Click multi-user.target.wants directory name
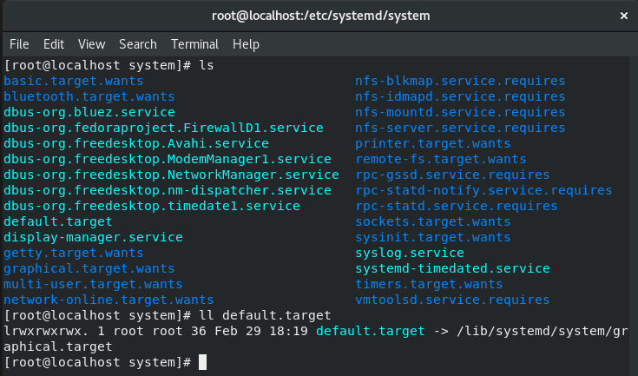This screenshot has width=638, height=376. [x=93, y=284]
